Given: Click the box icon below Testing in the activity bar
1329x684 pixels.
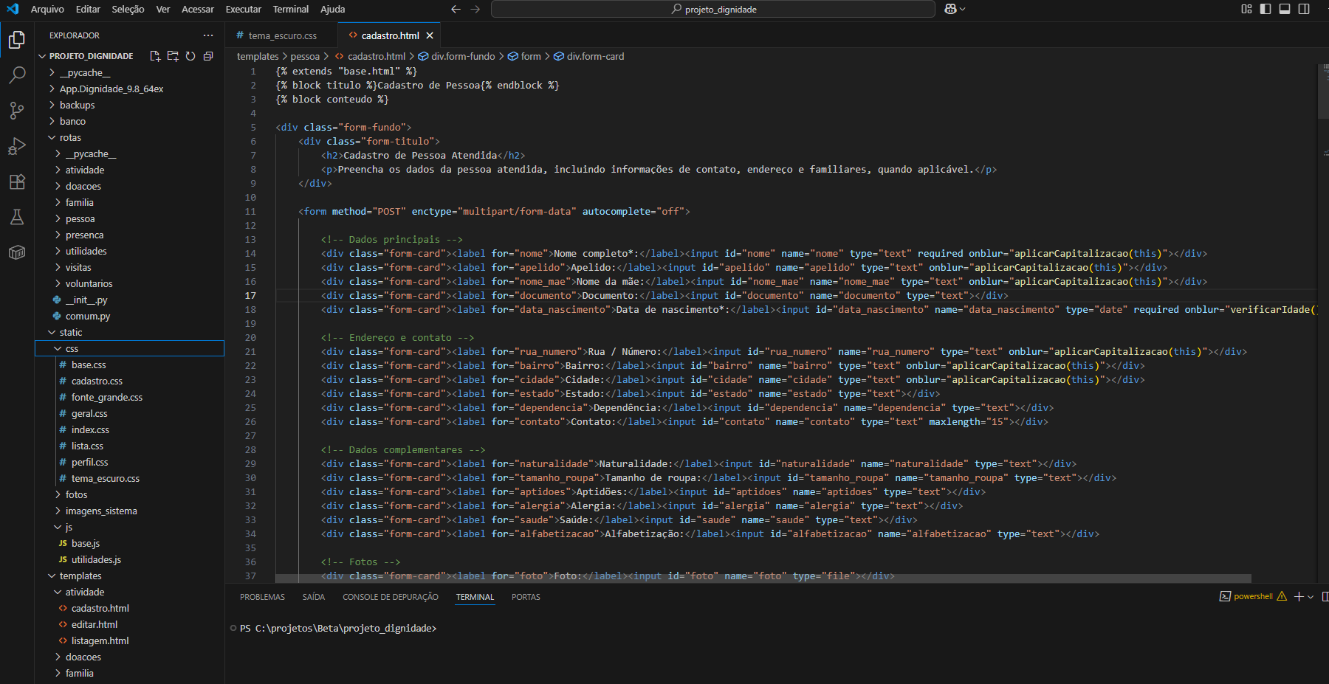Looking at the screenshot, I should pyautogui.click(x=17, y=252).
